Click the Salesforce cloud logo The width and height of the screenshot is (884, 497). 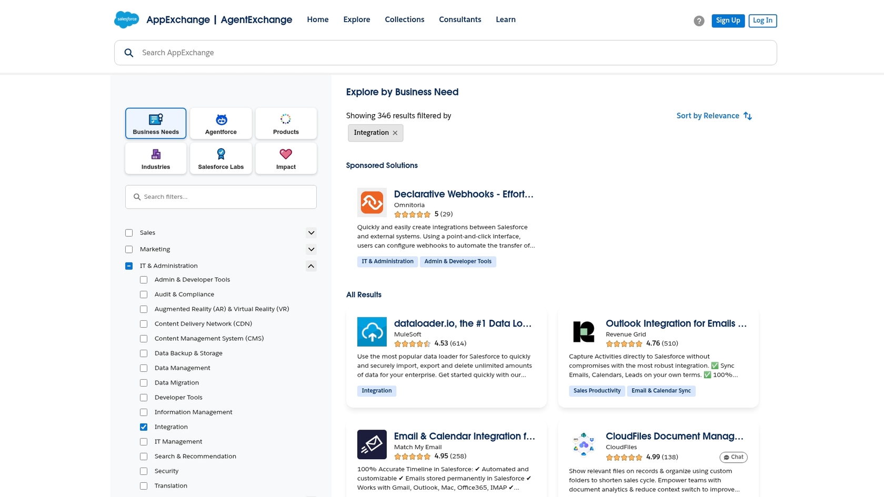(126, 19)
